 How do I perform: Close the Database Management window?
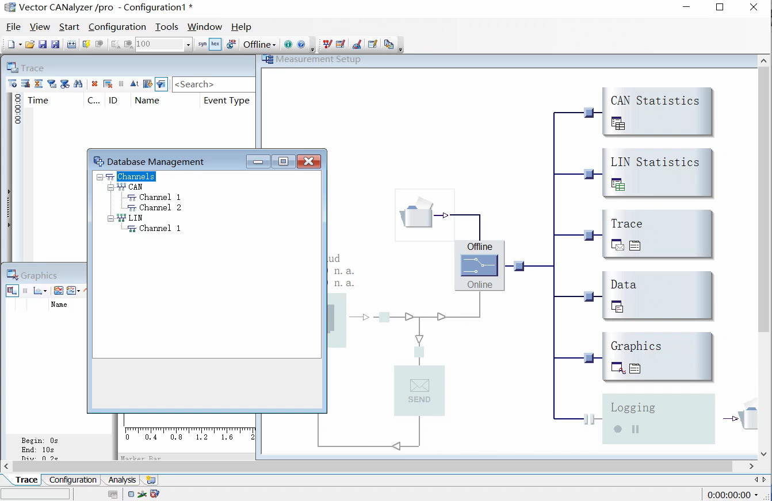pyautogui.click(x=309, y=161)
